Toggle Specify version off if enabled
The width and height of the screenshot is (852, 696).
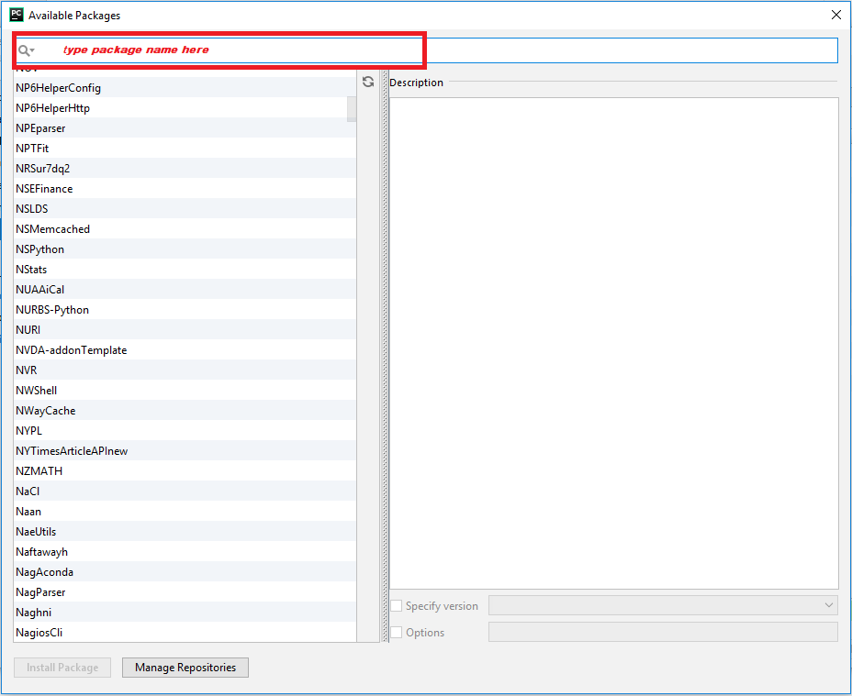pos(398,605)
